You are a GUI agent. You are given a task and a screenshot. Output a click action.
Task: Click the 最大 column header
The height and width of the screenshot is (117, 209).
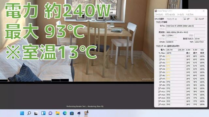tap(195, 53)
